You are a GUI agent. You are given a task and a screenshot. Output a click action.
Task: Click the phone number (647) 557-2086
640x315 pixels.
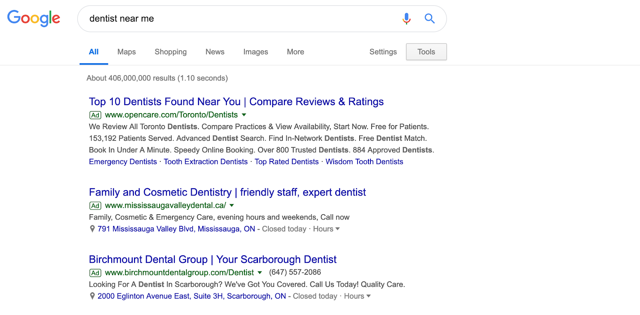click(x=295, y=272)
